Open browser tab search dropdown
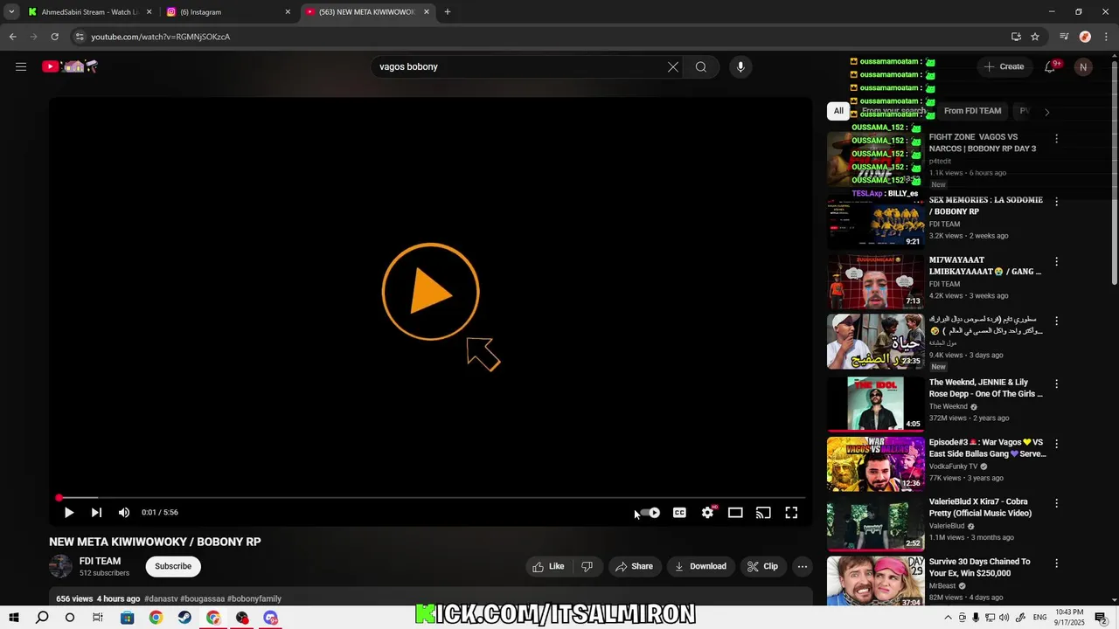 coord(11,12)
